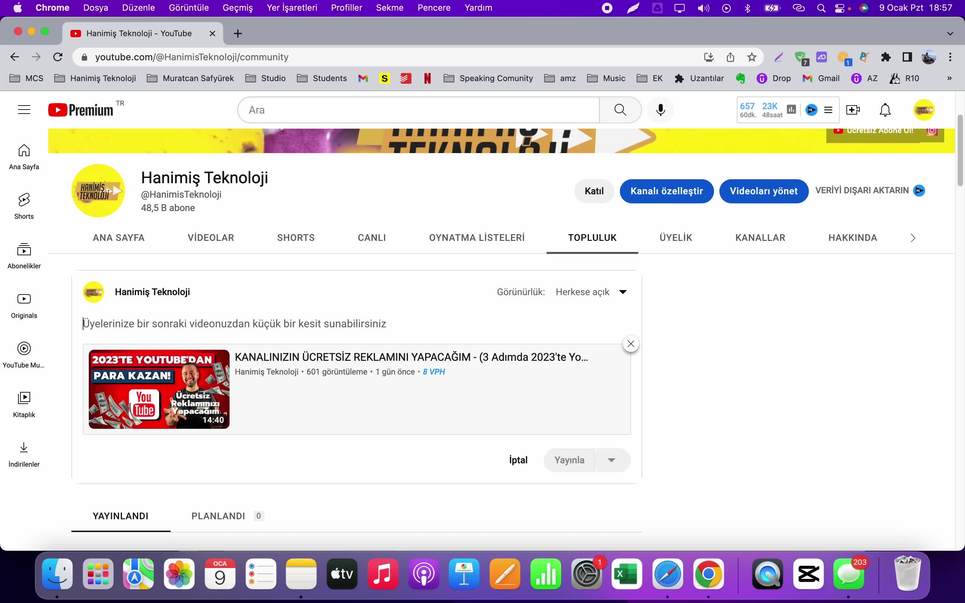This screenshot has width=965, height=603.
Task: Toggle Chrome side panel icon
Action: [907, 57]
